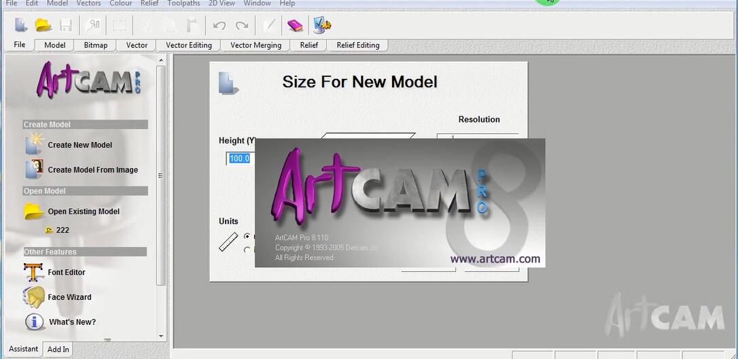
Task: Select the Assistant tab at bottom
Action: 24,349
